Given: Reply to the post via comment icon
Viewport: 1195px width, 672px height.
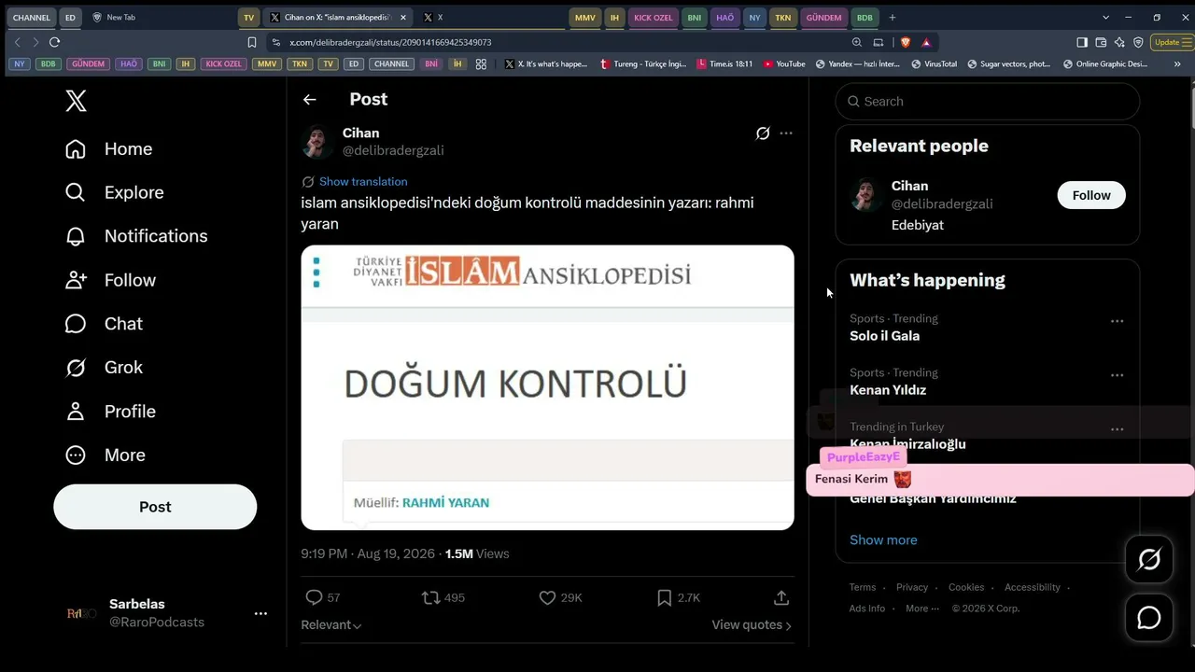Looking at the screenshot, I should click(x=315, y=597).
